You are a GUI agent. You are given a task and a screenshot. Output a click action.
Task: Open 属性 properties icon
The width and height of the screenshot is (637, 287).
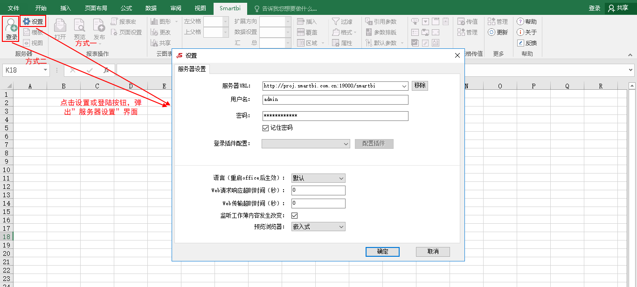point(342,43)
